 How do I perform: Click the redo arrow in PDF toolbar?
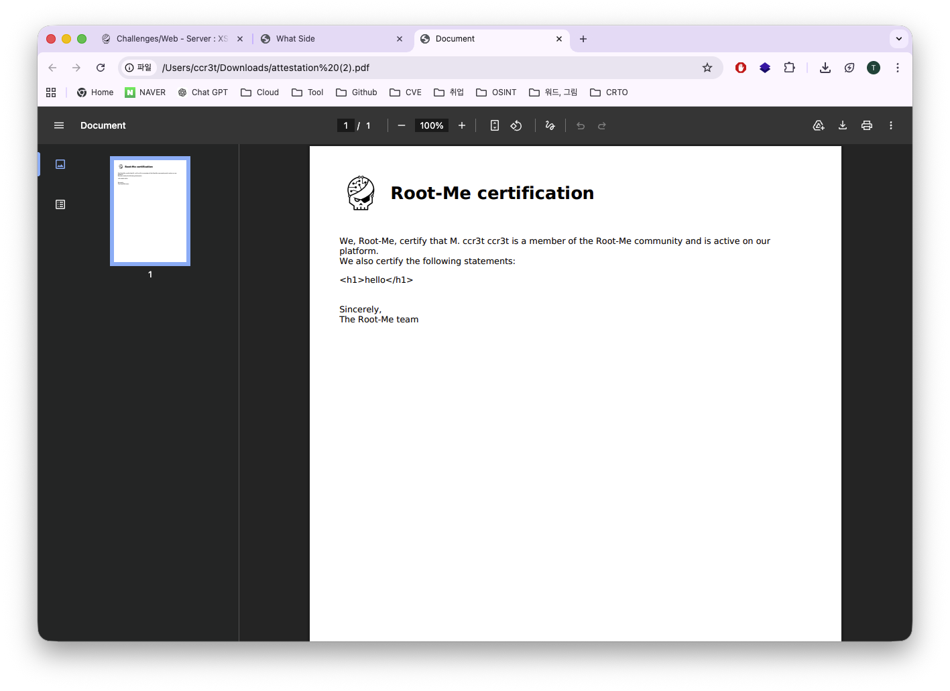602,125
